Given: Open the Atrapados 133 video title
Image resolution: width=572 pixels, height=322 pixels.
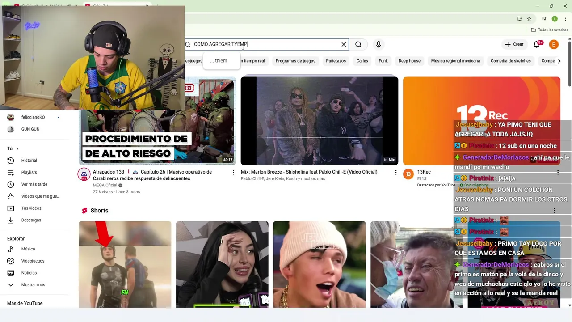Looking at the screenshot, I should coord(152,175).
